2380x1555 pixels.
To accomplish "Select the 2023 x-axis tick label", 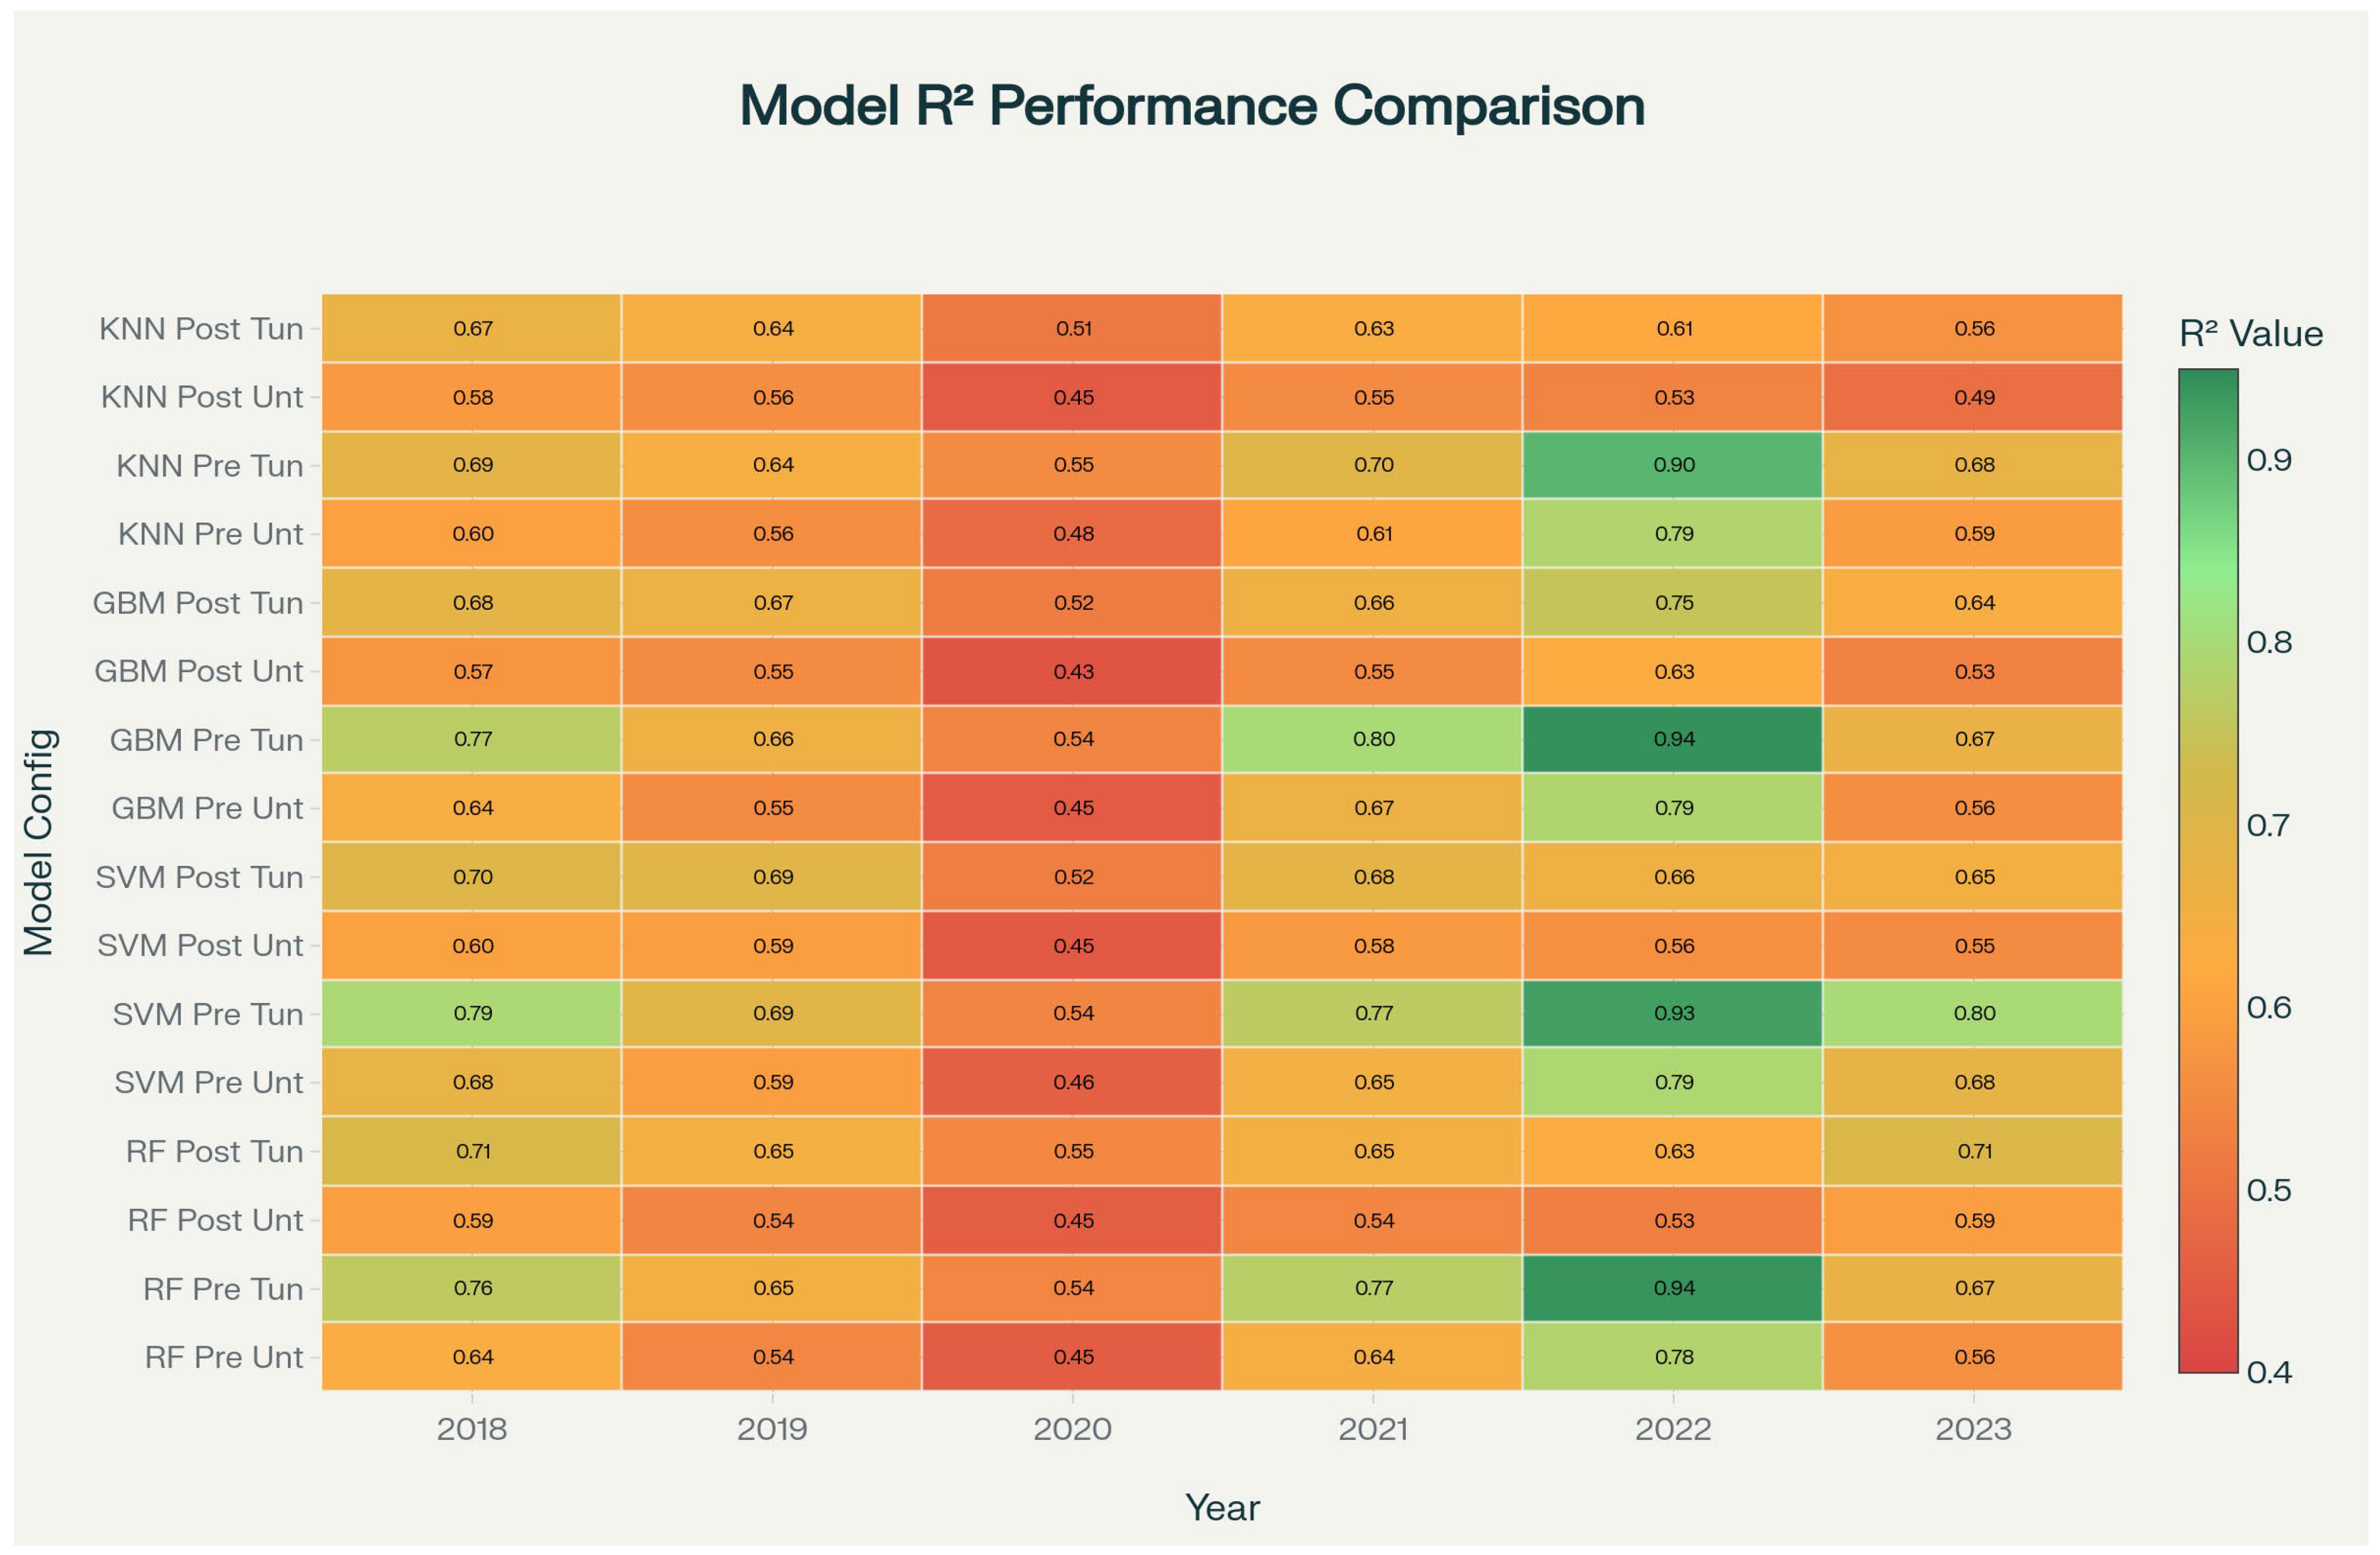I will pos(1973,1429).
